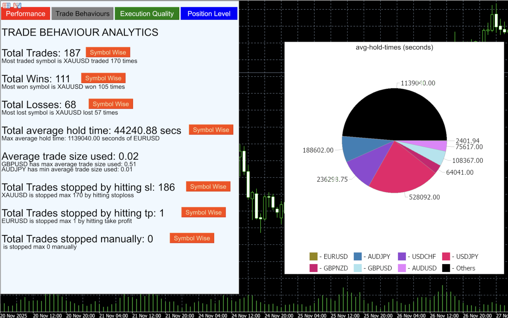
Task: View Symbol Wise trades stopped by tp
Action: (203, 212)
